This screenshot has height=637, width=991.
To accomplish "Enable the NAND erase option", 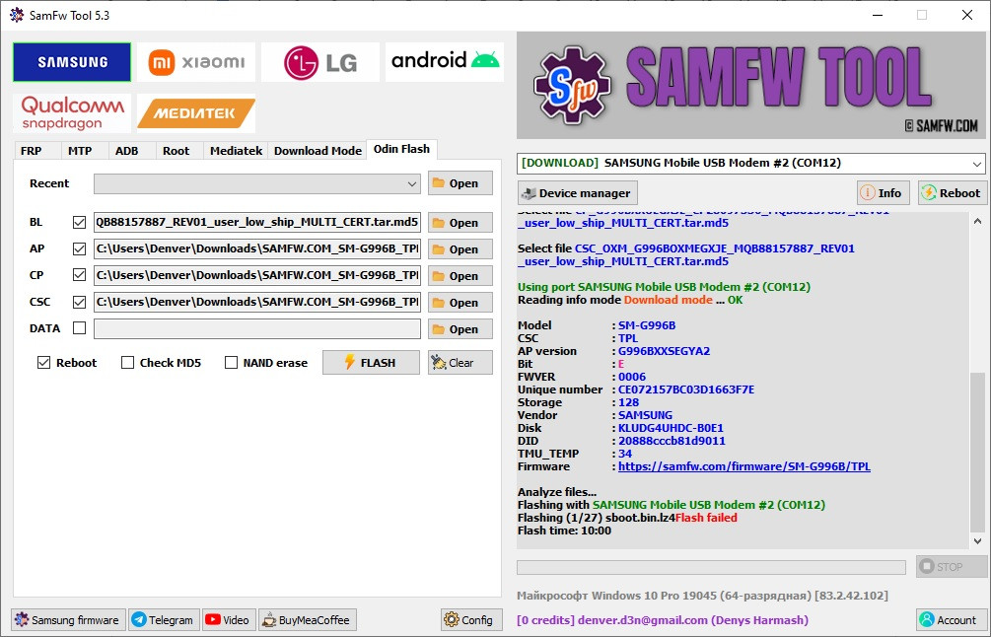I will point(232,363).
